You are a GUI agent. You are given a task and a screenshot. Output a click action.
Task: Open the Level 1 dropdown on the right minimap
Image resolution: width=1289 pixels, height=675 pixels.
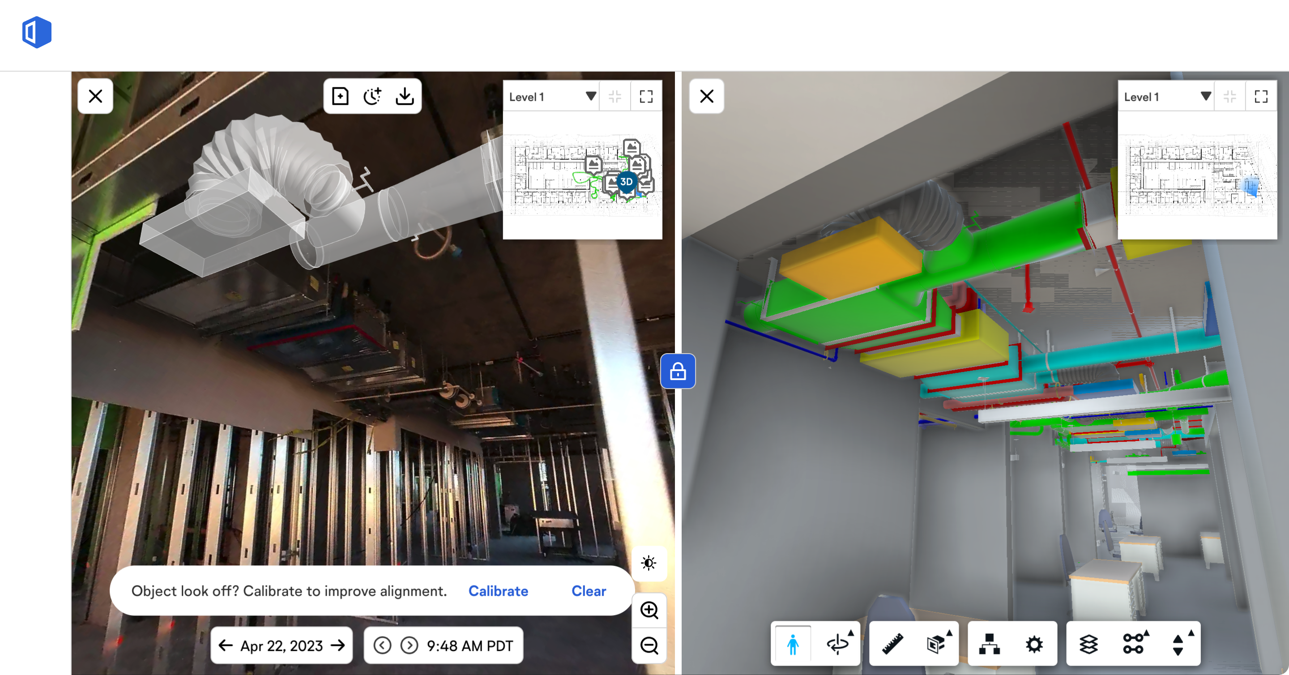click(x=1206, y=96)
